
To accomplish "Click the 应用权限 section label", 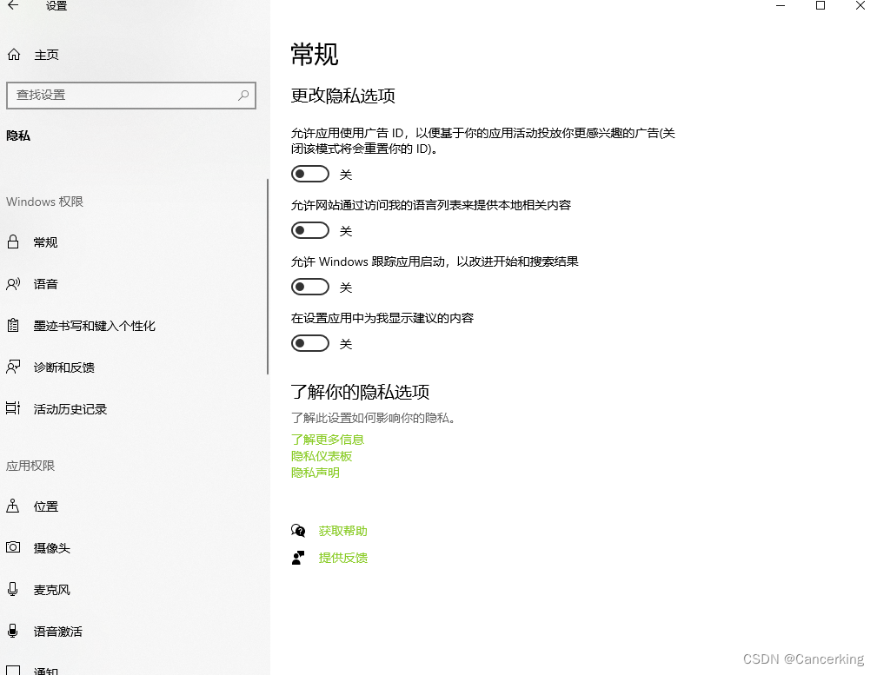I will pos(30,466).
